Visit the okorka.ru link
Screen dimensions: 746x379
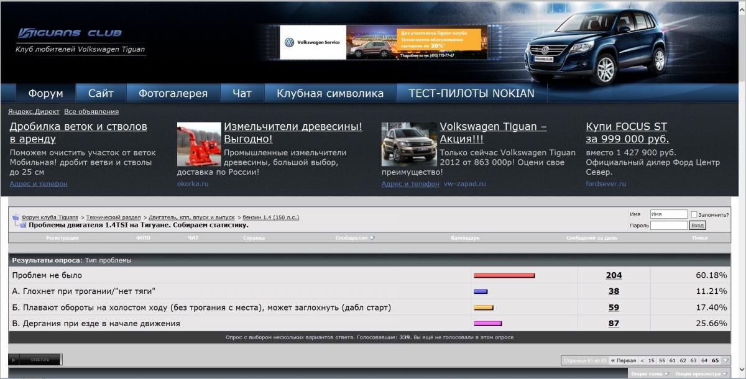193,184
